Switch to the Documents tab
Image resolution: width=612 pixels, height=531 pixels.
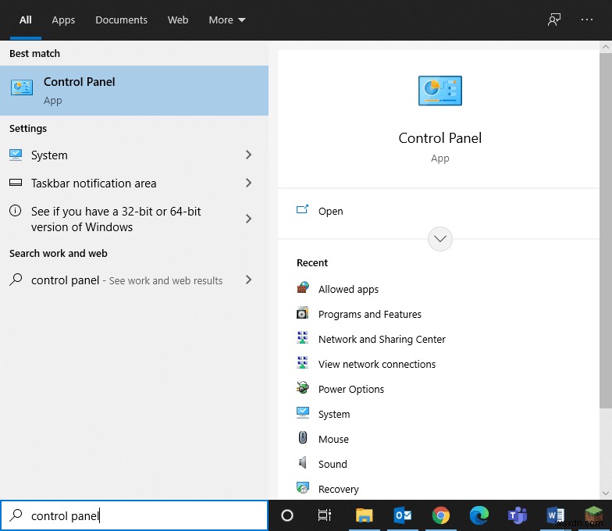pos(121,20)
